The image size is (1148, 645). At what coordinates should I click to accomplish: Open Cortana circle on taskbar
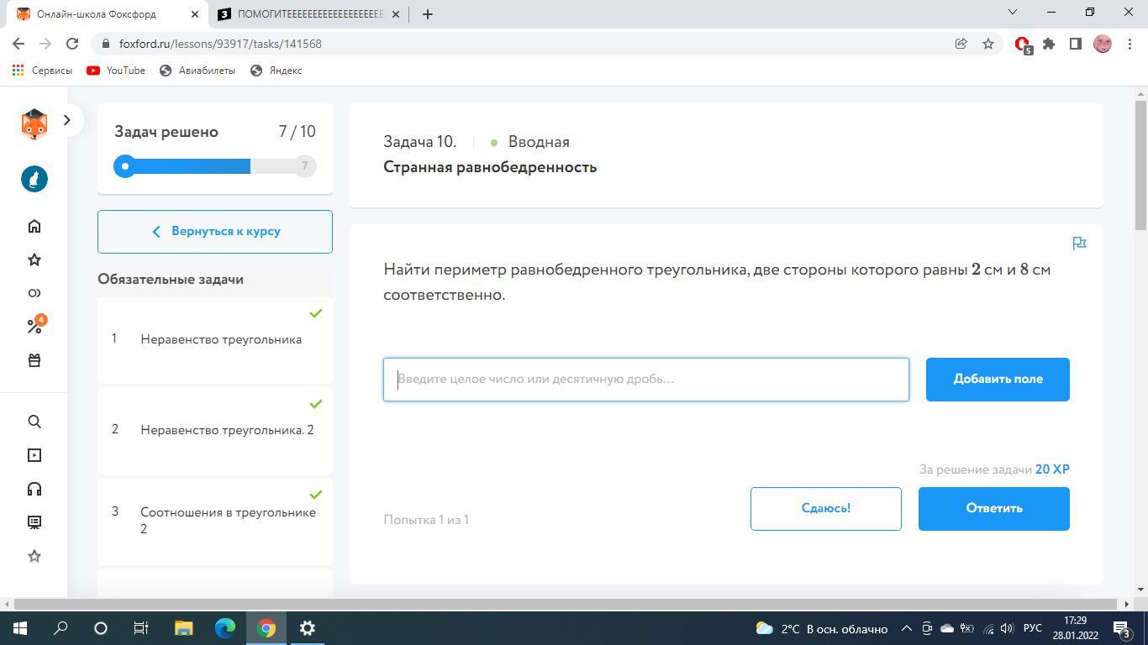(101, 628)
